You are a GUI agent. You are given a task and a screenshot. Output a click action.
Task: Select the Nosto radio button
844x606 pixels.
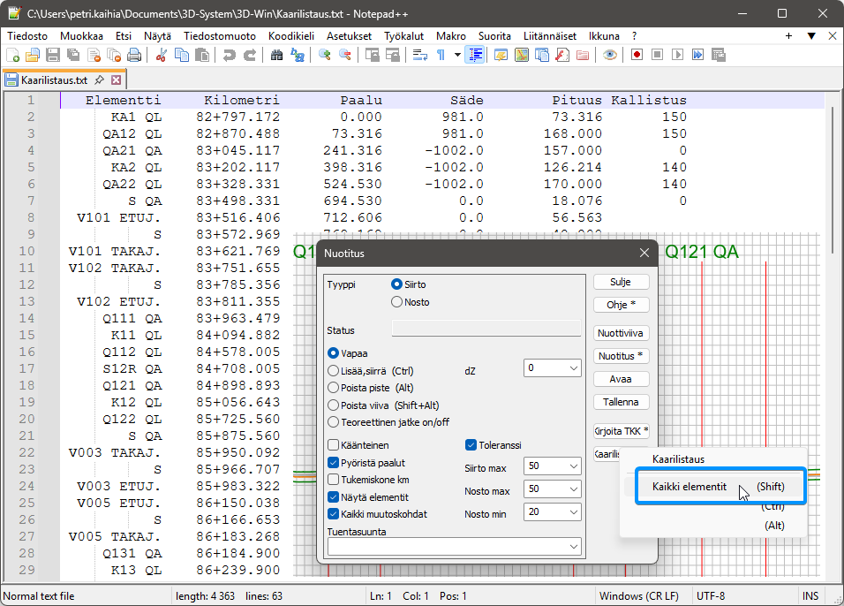click(x=397, y=302)
